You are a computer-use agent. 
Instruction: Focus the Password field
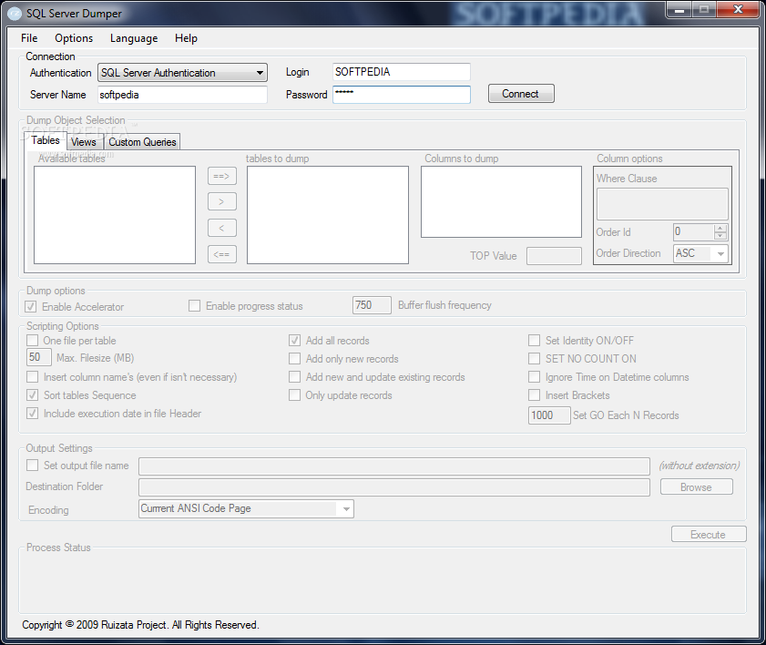coord(401,95)
